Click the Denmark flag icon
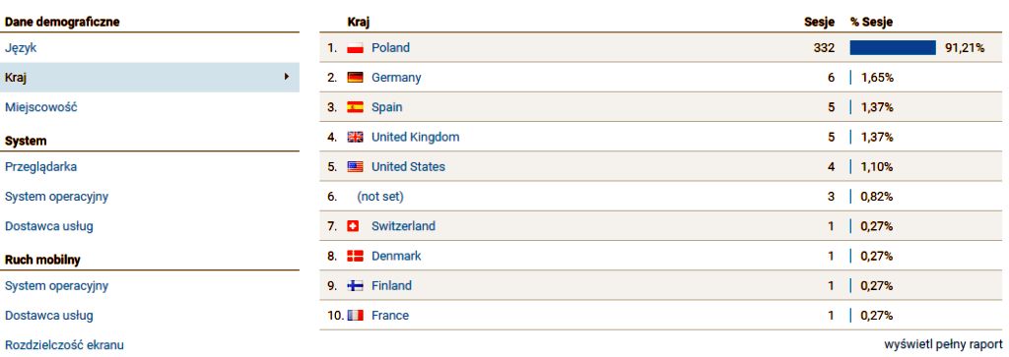The image size is (1009, 357). point(355,256)
